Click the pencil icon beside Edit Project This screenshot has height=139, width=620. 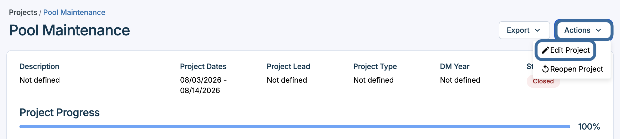545,50
